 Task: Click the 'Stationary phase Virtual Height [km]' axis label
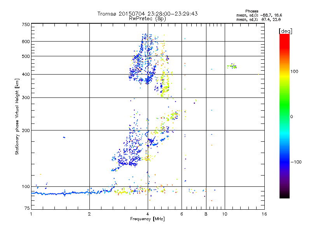pos(17,116)
